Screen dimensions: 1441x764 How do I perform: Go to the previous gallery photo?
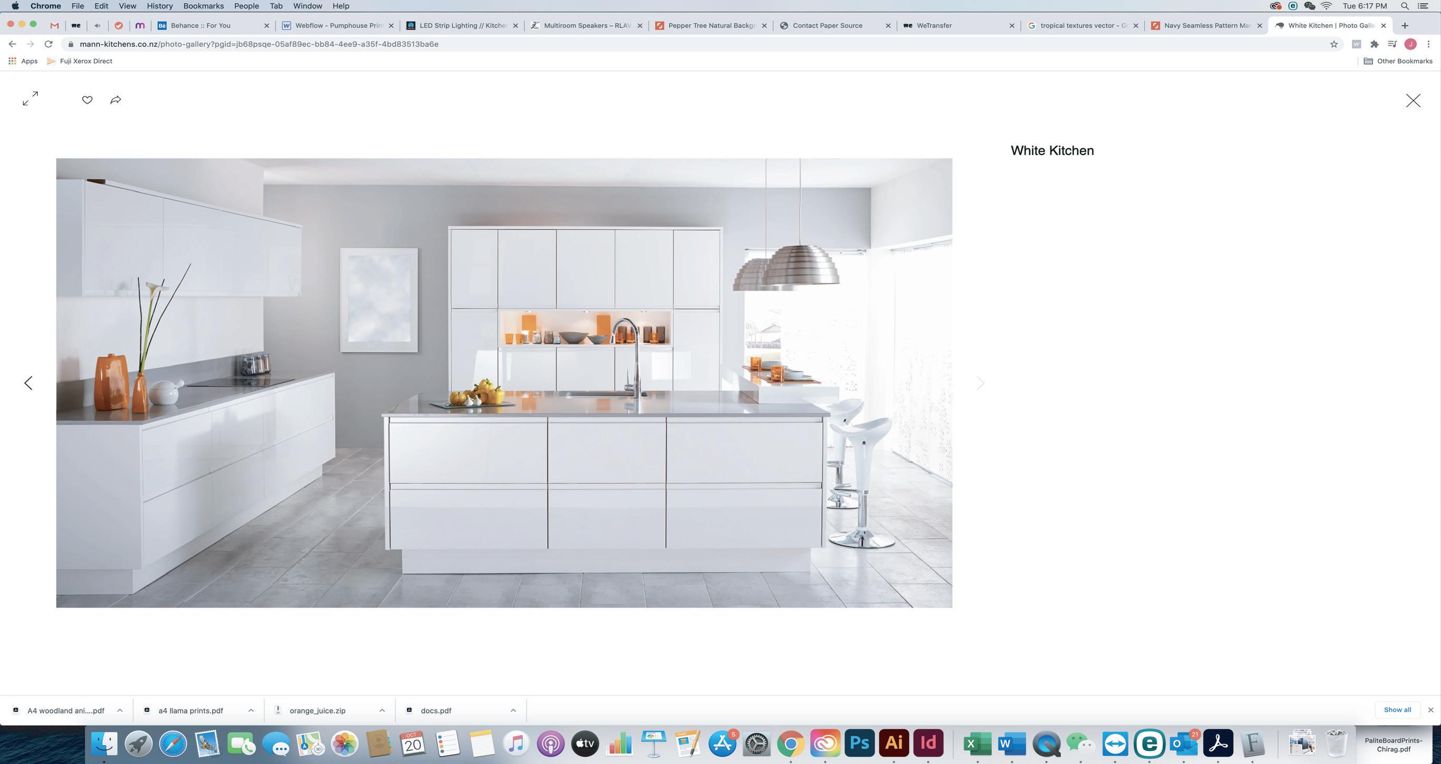coord(28,383)
